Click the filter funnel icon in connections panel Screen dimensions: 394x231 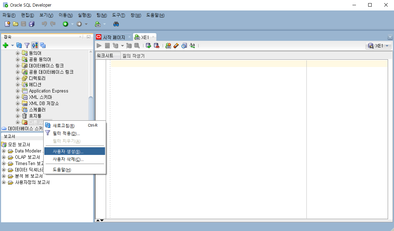(x=27, y=45)
